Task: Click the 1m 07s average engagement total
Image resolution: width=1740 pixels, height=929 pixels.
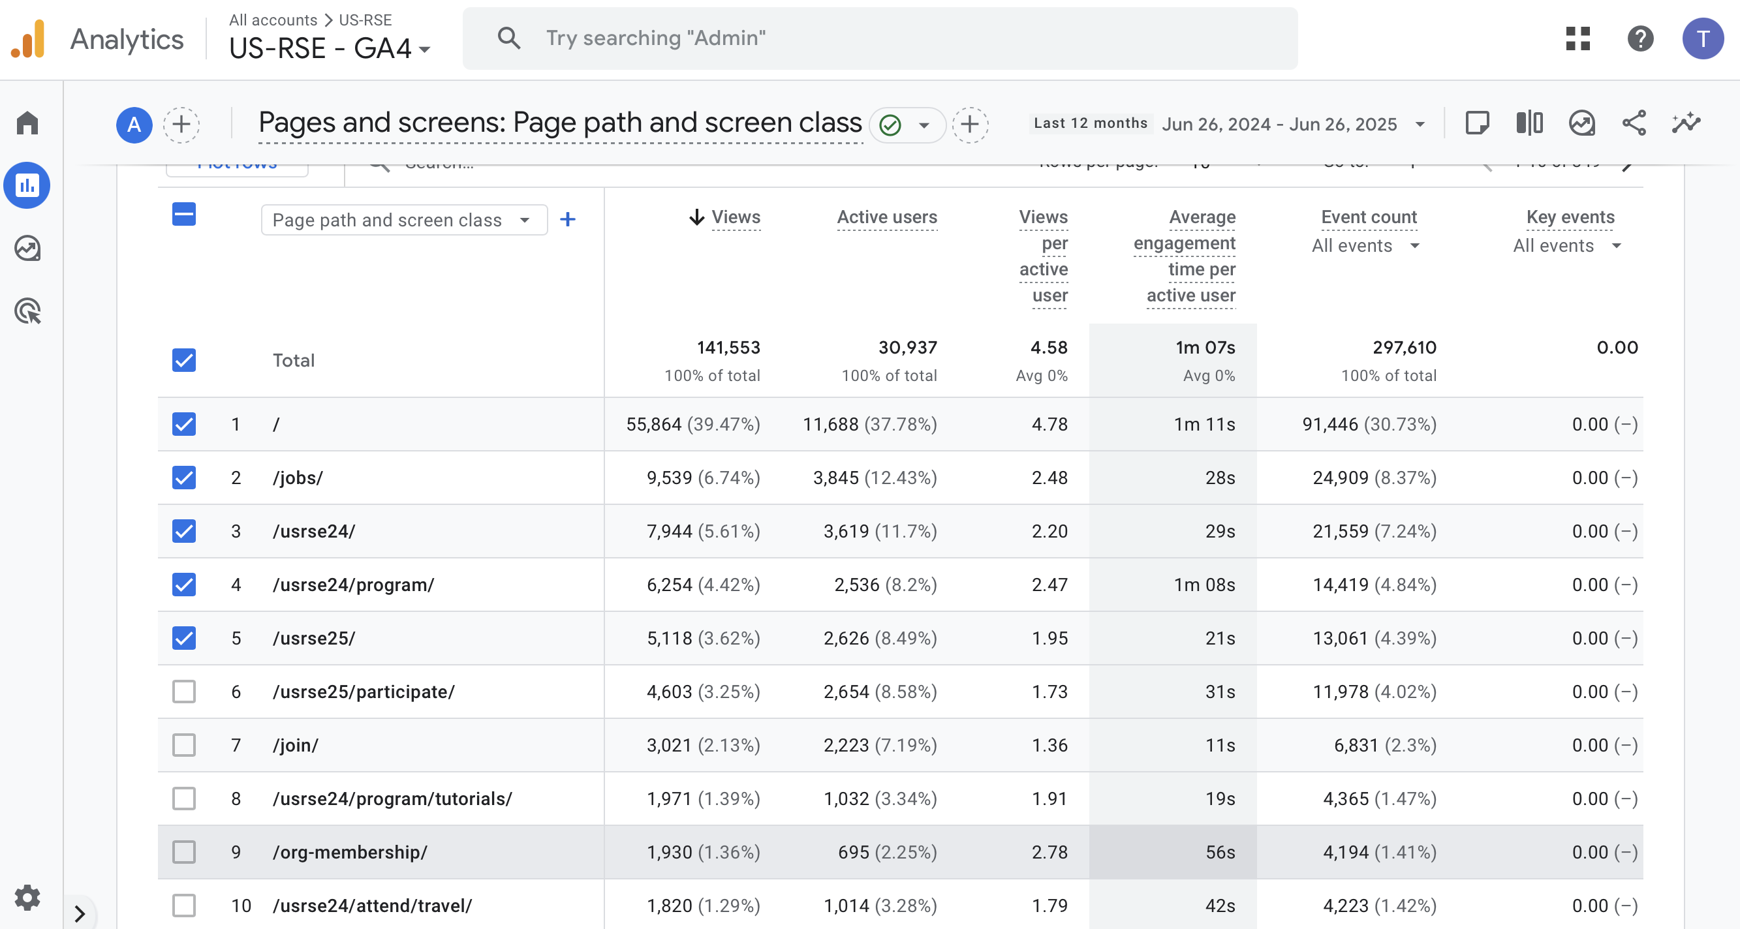Action: (x=1205, y=347)
